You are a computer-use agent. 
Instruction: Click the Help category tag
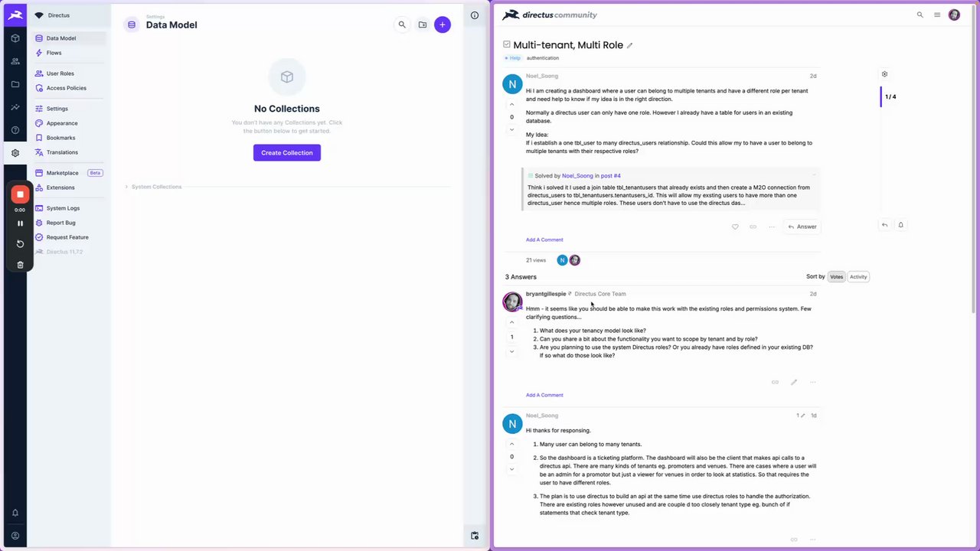point(512,58)
